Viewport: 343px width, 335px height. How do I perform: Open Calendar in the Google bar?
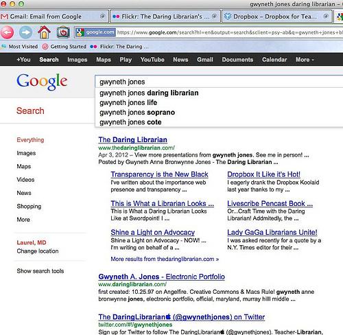click(274, 60)
